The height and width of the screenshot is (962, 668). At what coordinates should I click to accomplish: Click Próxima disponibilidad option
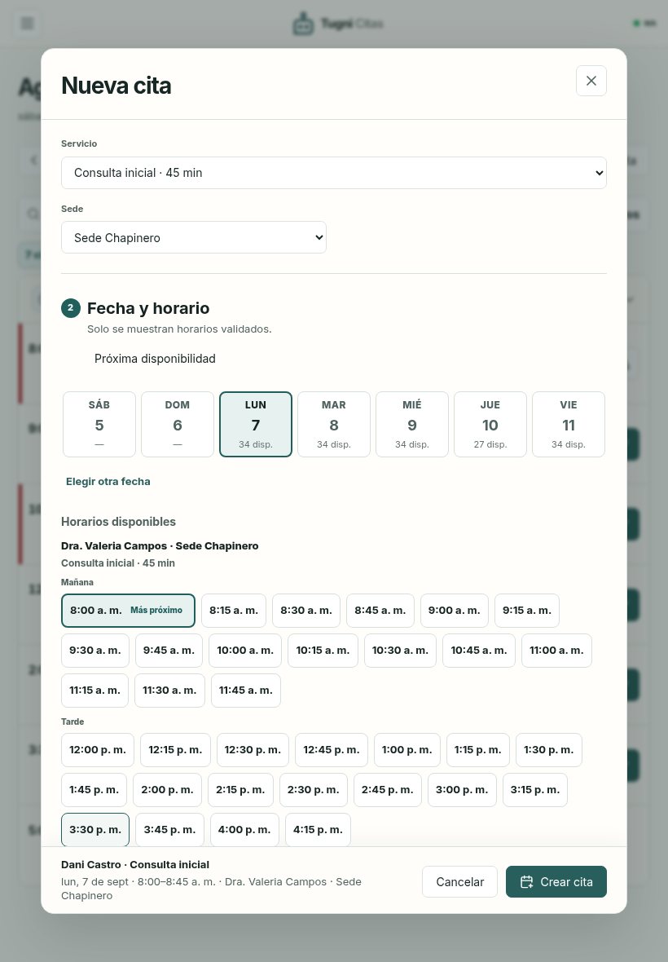(x=155, y=358)
